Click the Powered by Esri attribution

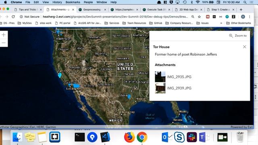(241, 127)
